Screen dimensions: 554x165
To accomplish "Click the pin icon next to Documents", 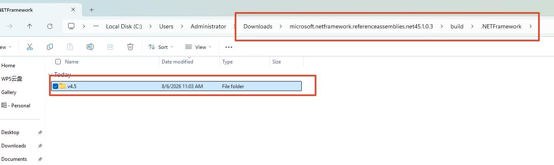I will point(40,159).
